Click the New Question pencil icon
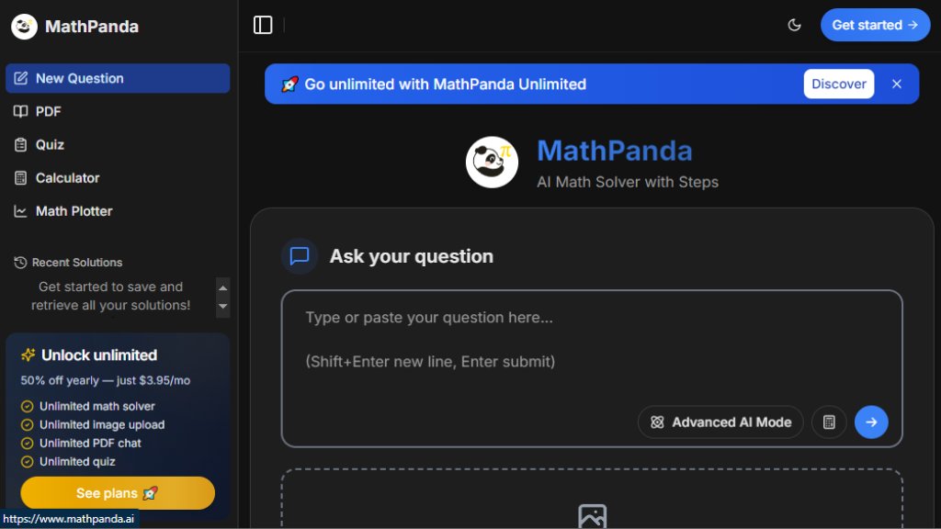This screenshot has width=941, height=529. click(20, 79)
